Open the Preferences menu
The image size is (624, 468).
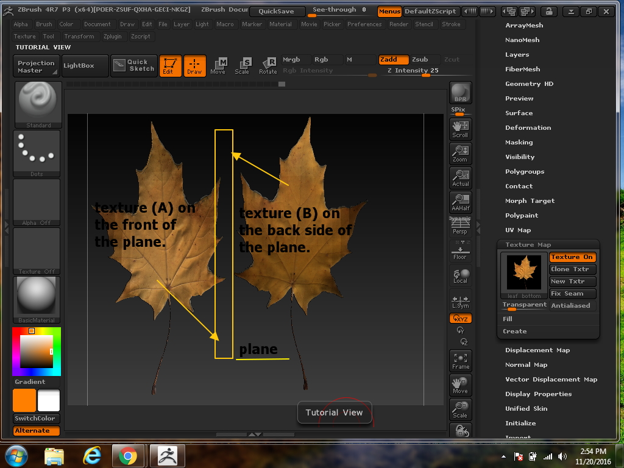click(x=364, y=24)
